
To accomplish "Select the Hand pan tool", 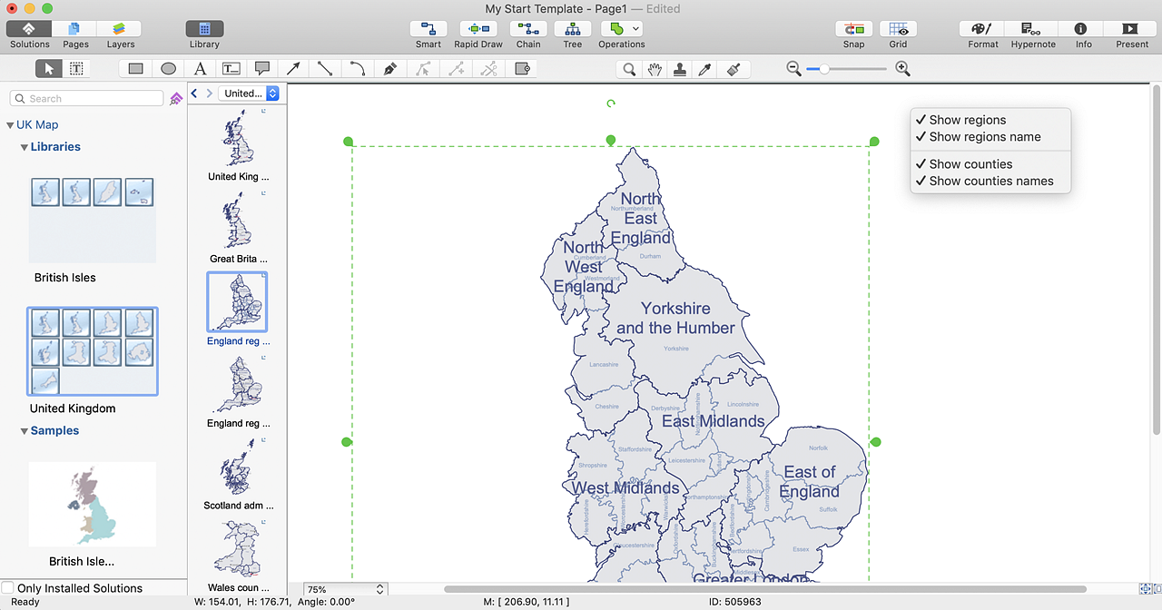I will coord(655,68).
